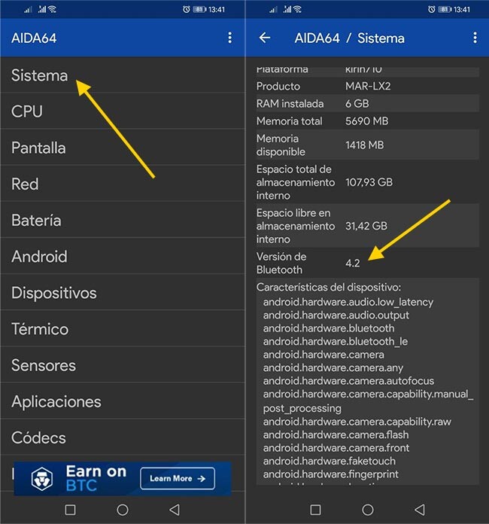Image resolution: width=489 pixels, height=524 pixels.
Task: Tap Wi-Fi icon in left status bar
Action: (52, 9)
